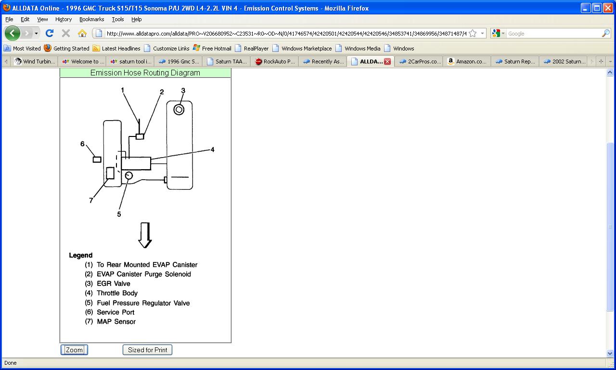The height and width of the screenshot is (370, 616).
Task: Start search with the magnifier icon
Action: (605, 33)
